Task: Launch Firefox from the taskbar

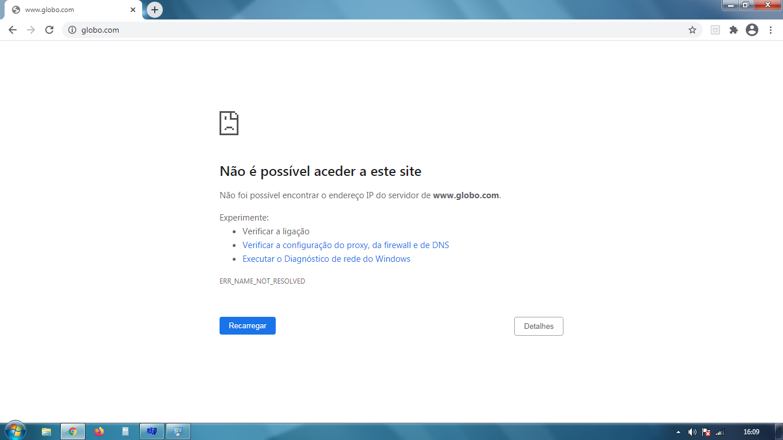Action: 99,431
